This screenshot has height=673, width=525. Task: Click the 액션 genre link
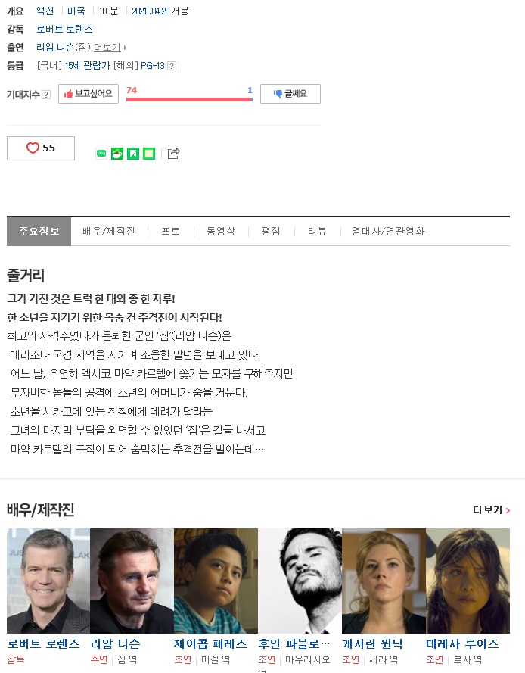click(x=45, y=11)
